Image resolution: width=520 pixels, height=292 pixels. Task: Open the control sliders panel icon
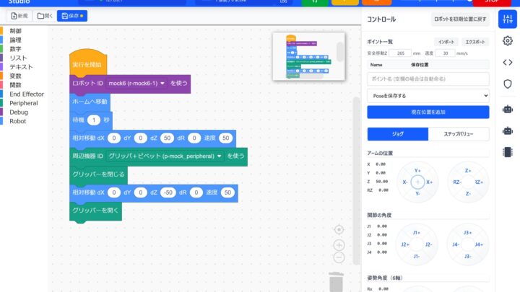pyautogui.click(x=508, y=19)
